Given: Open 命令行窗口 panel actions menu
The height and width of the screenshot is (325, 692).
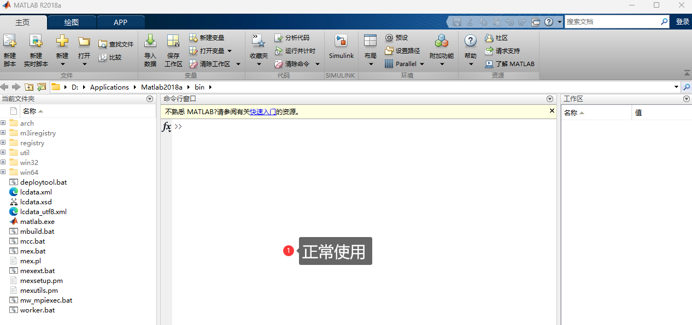Looking at the screenshot, I should (x=550, y=99).
